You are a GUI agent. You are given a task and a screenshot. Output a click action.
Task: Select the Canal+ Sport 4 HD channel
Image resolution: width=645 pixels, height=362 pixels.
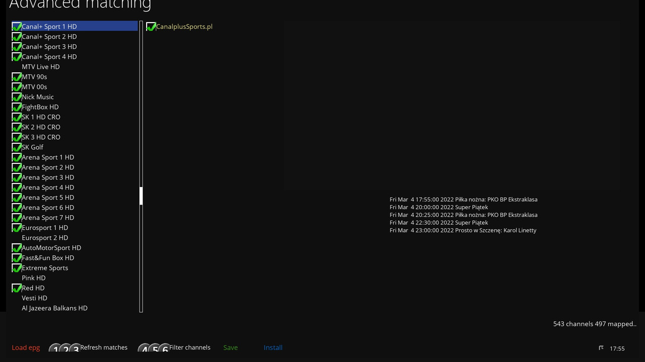pos(75,56)
